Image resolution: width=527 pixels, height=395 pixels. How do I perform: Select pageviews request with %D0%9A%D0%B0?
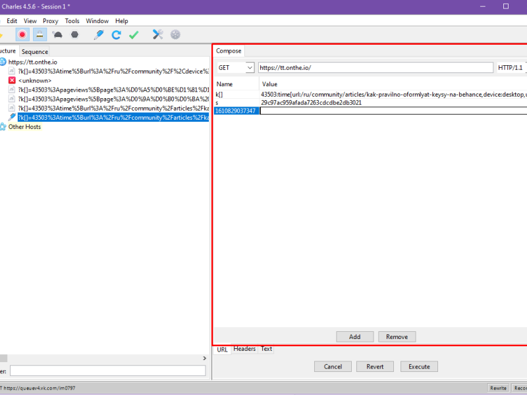coord(113,99)
